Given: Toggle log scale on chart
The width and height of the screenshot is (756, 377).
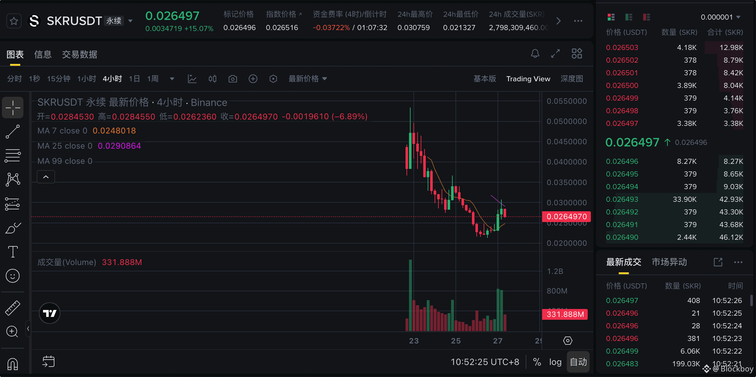Looking at the screenshot, I should coord(555,362).
